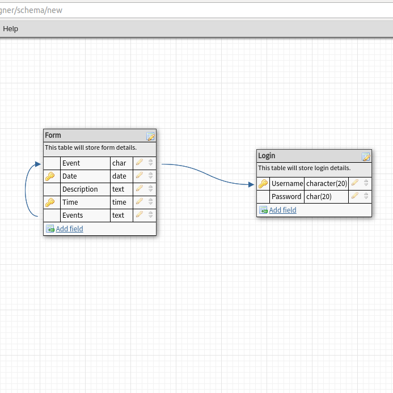Click reorder arrows for Description field
This screenshot has width=393, height=393.
click(x=150, y=188)
